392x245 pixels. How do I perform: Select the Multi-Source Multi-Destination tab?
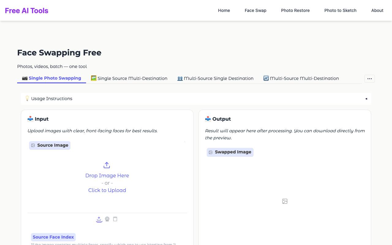301,78
